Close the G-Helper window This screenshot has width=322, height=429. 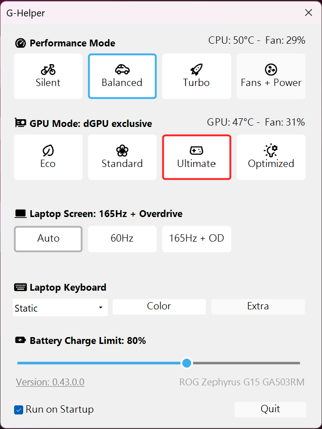coord(308,13)
